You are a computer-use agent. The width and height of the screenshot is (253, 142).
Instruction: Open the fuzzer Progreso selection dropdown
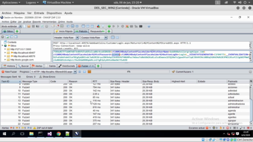click(x=54, y=72)
